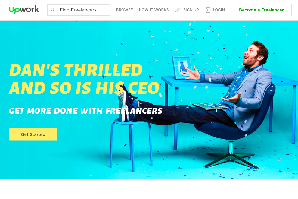Click the Become a Freelancer button
The height and width of the screenshot is (199, 298).
261,10
